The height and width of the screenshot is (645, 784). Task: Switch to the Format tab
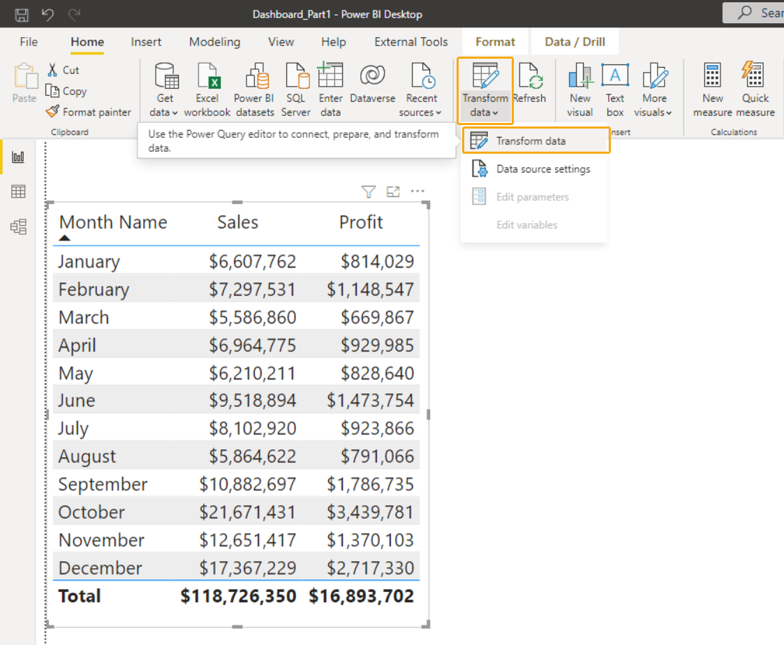pyautogui.click(x=495, y=42)
